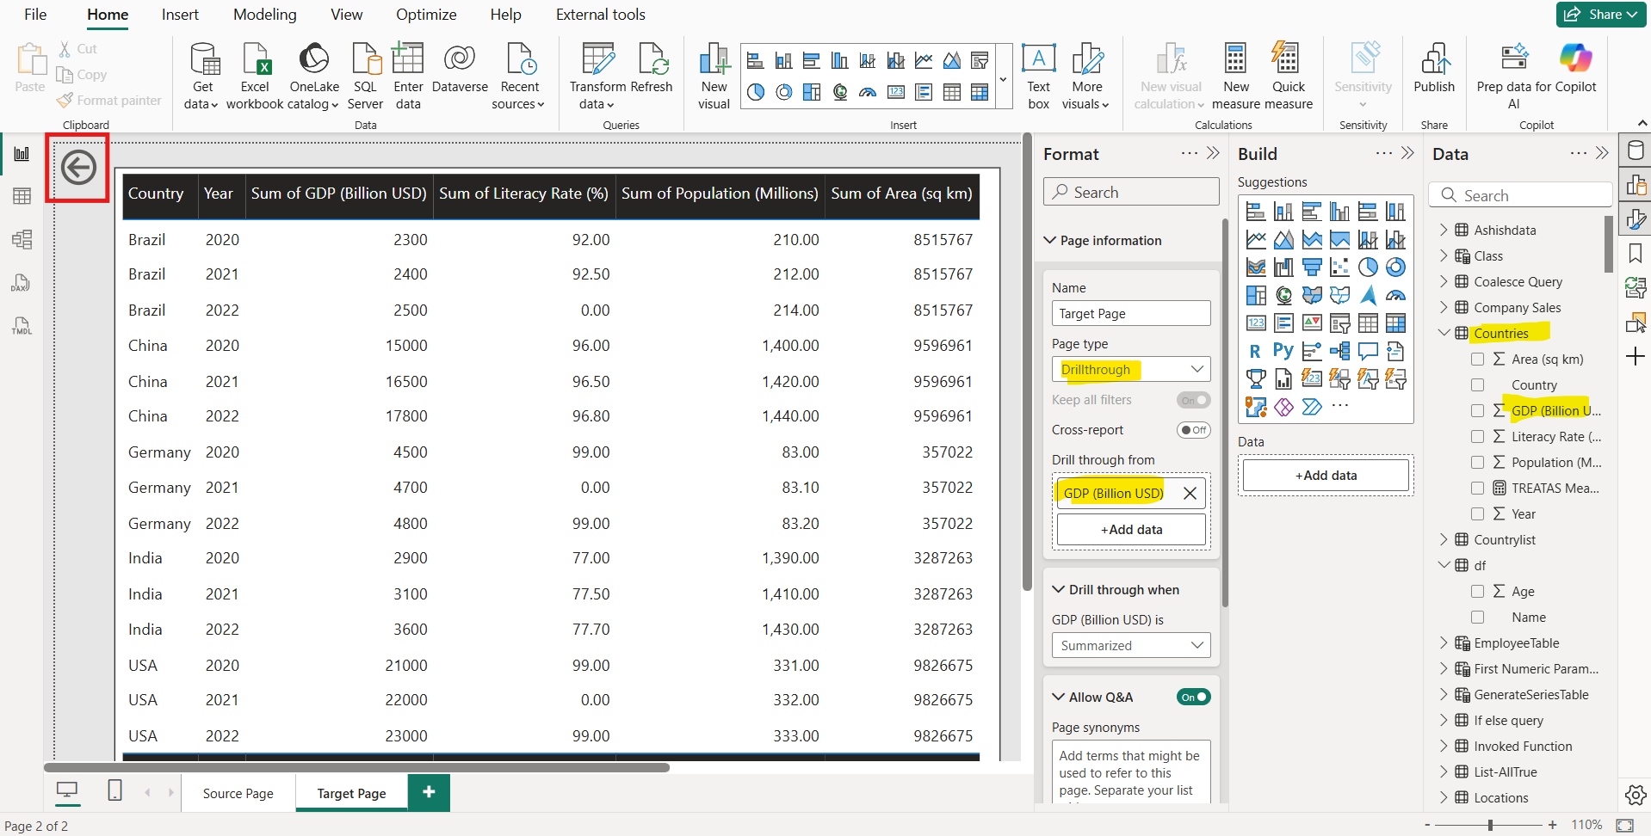Viewport: 1651px width, 836px height.
Task: Open the Summarized dropdown under Drill through when
Action: tap(1130, 645)
